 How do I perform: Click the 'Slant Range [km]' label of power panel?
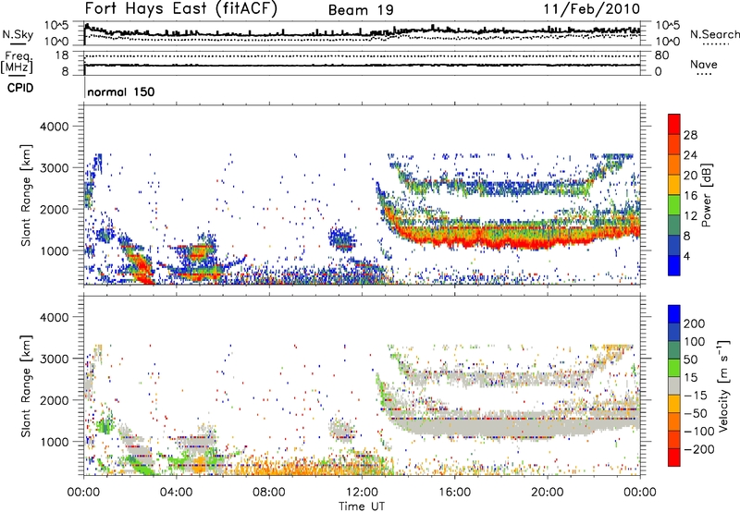coord(26,195)
